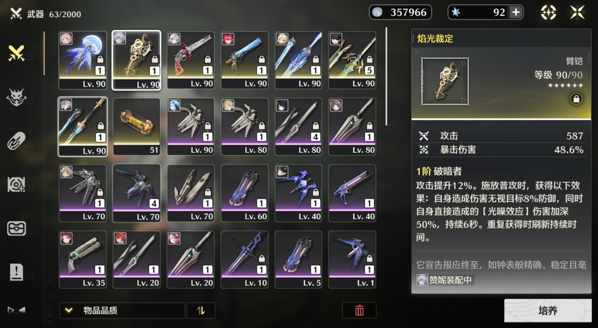This screenshot has width=598, height=328.
Task: Open the weapons tab in sidebar
Action: [x=17, y=53]
